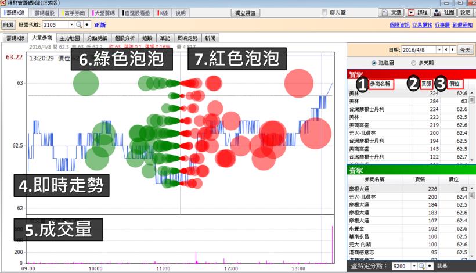The height and width of the screenshot is (273, 476).
Task: Click the magnifier icon next to broker 9200
Action: 421,265
